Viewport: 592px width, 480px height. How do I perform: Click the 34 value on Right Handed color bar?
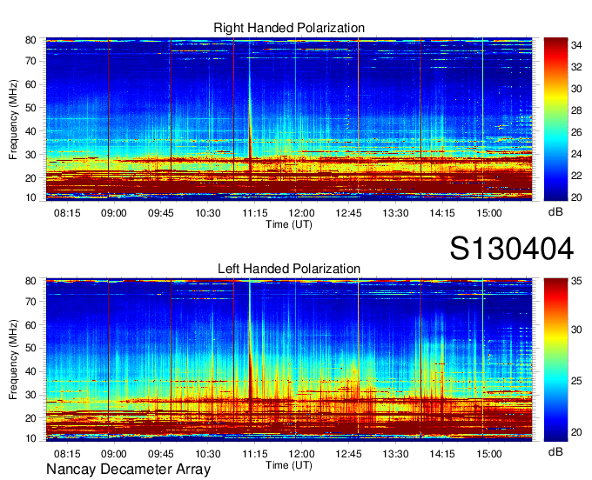click(x=576, y=45)
